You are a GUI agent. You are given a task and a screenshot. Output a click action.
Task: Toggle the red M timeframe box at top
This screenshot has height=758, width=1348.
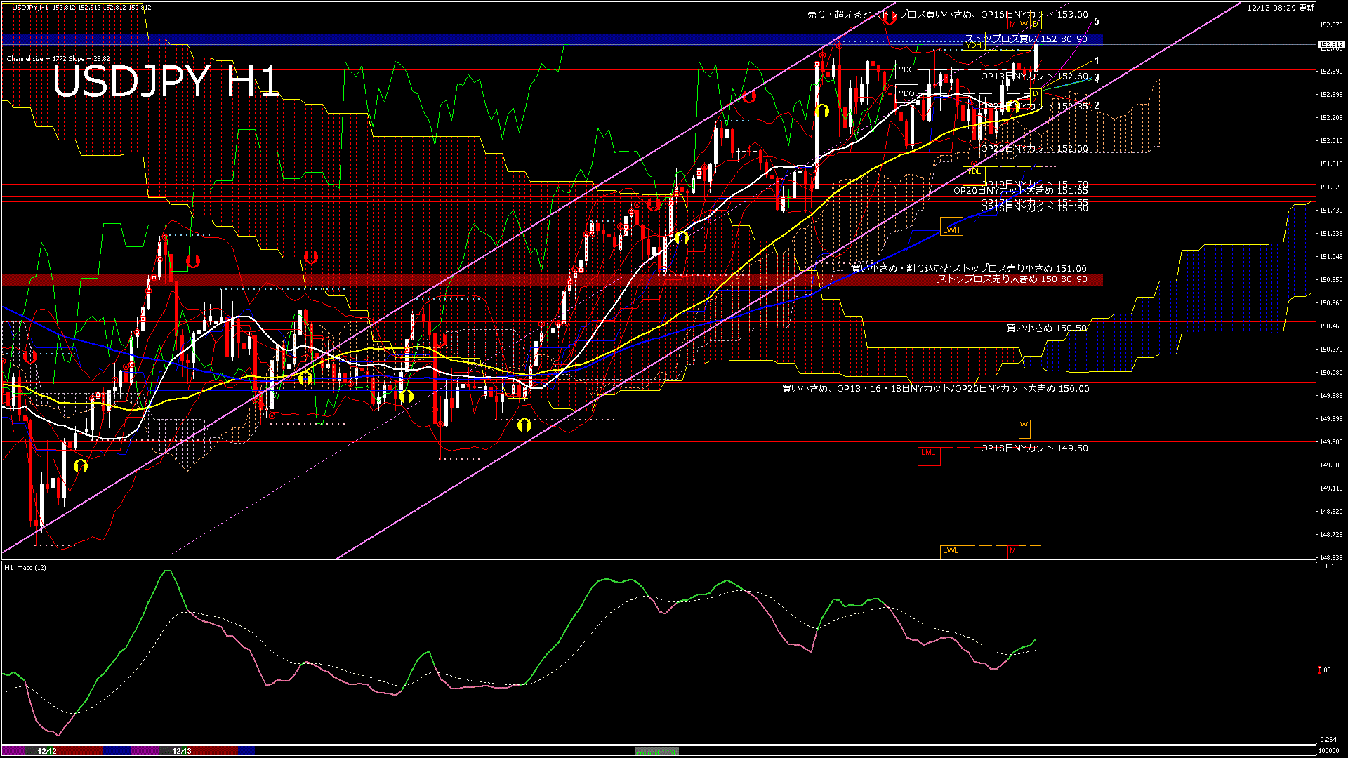[x=1012, y=25]
